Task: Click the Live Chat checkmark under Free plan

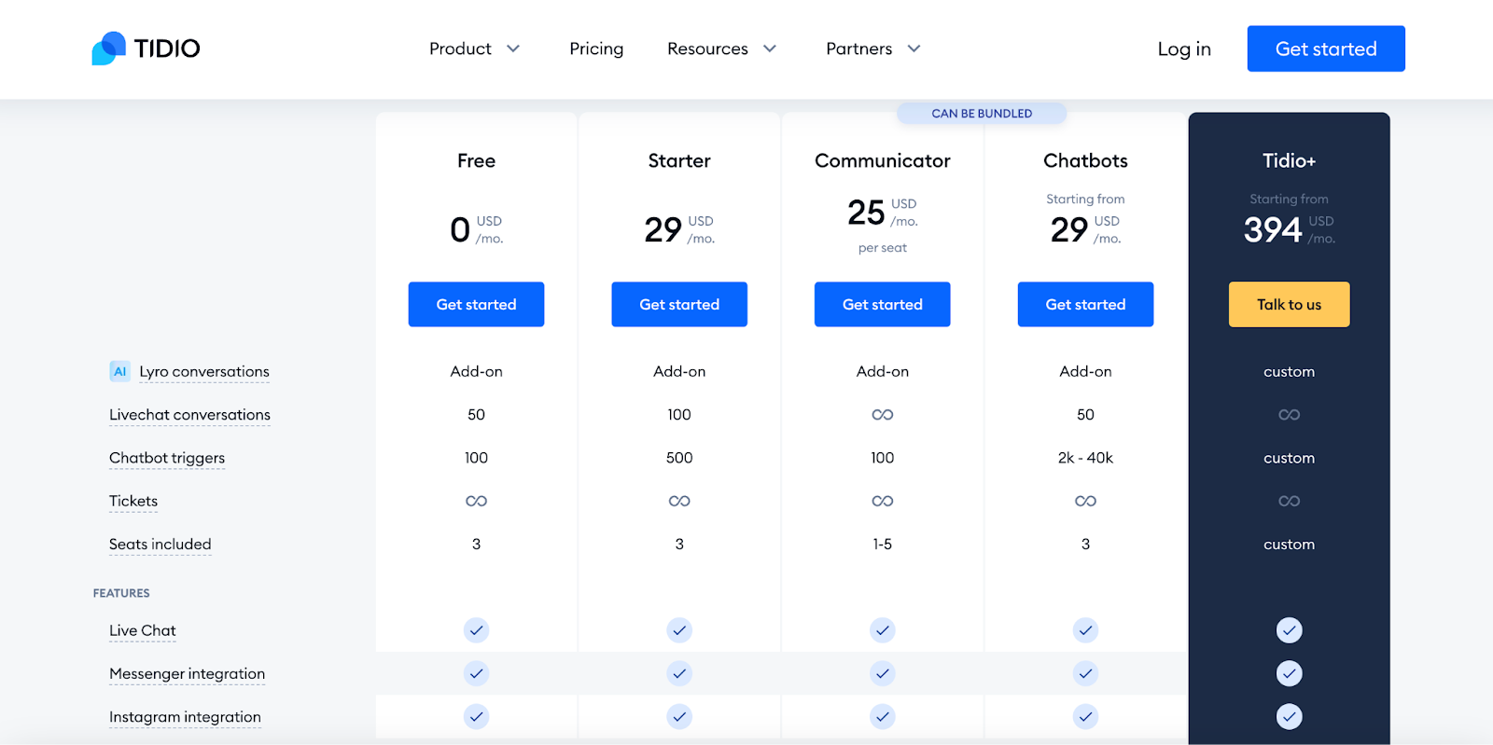Action: coord(476,630)
